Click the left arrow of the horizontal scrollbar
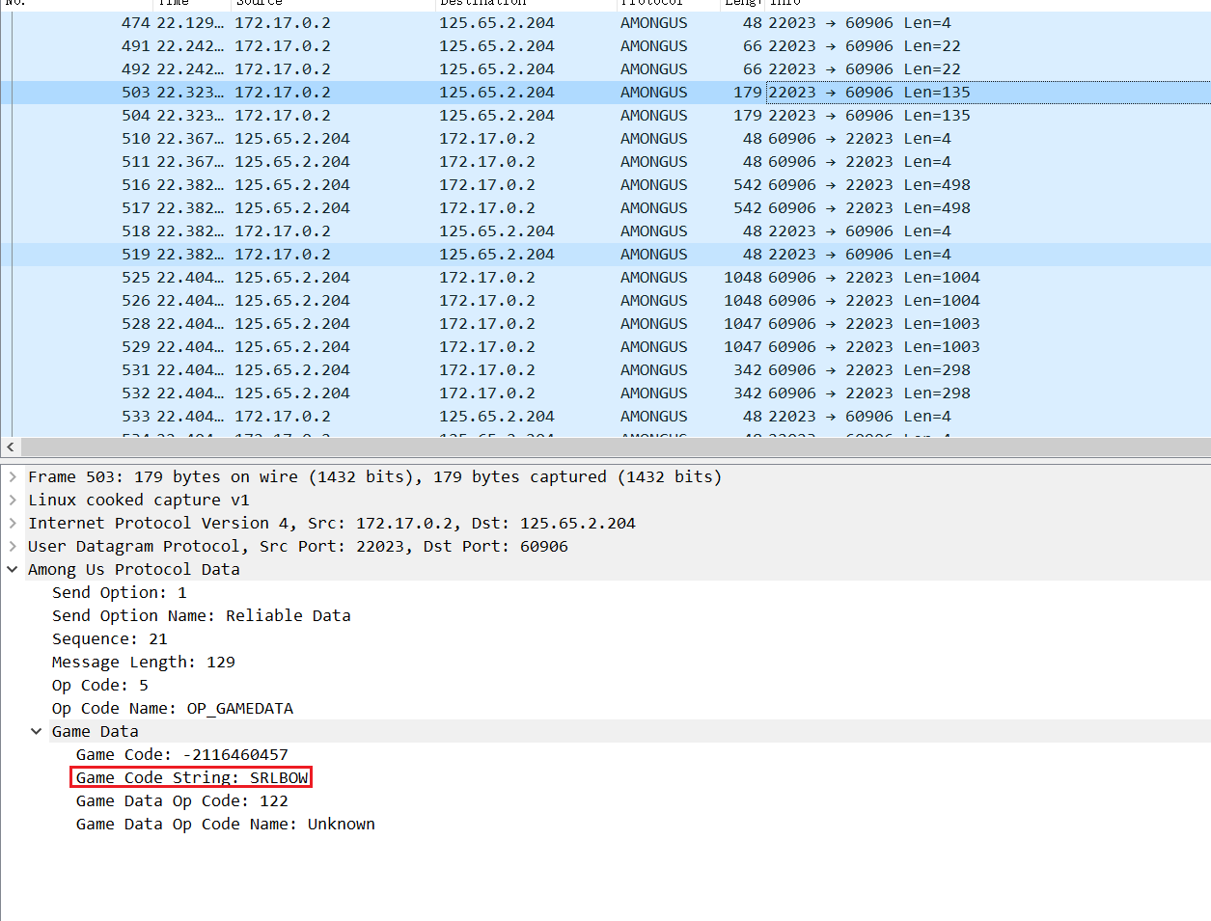The width and height of the screenshot is (1211, 921). pos(11,447)
